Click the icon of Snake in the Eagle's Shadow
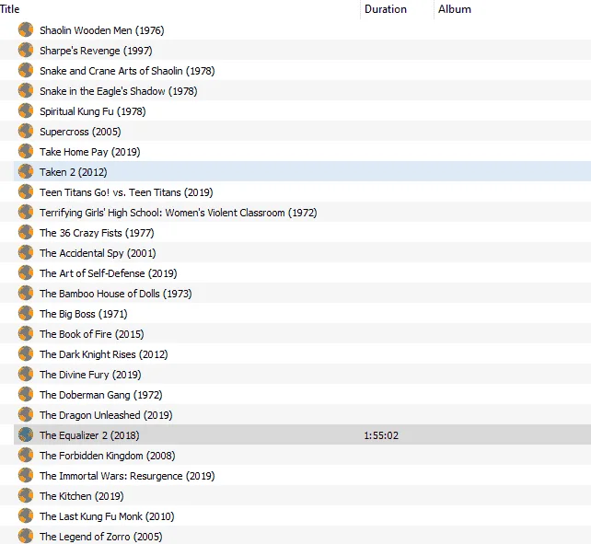The width and height of the screenshot is (591, 544). point(26,90)
